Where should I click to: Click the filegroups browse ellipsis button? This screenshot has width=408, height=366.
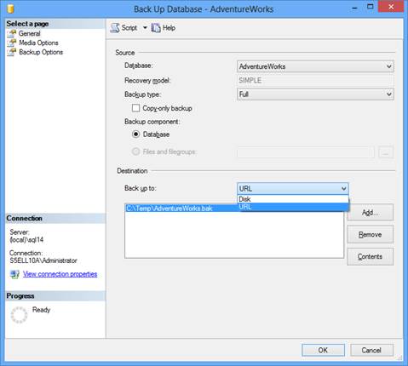(x=386, y=152)
